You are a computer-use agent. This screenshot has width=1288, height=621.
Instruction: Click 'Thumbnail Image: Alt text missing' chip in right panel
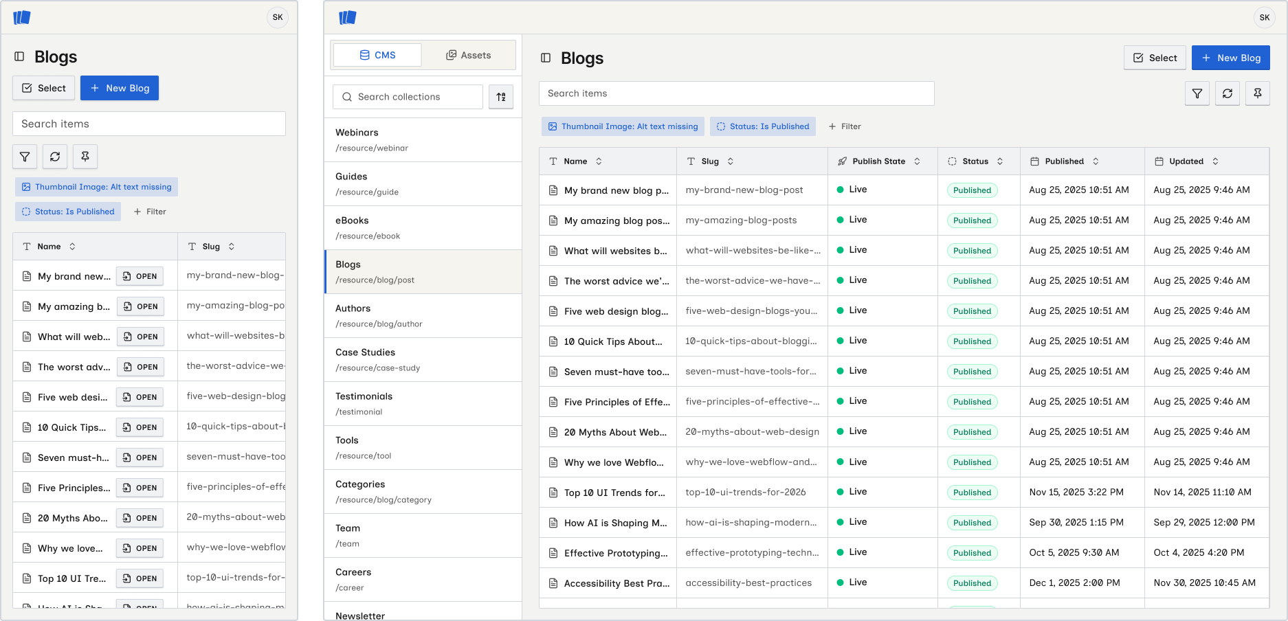pyautogui.click(x=623, y=126)
